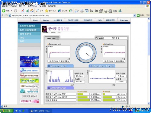This screenshot has height=113, width=151.
Task: Click the plus icon on Bandwidth Gauge
Action: [x=49, y=88]
